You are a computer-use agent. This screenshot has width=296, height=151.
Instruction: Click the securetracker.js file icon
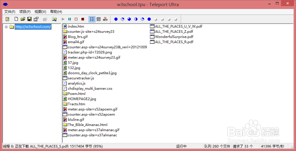[65, 78]
